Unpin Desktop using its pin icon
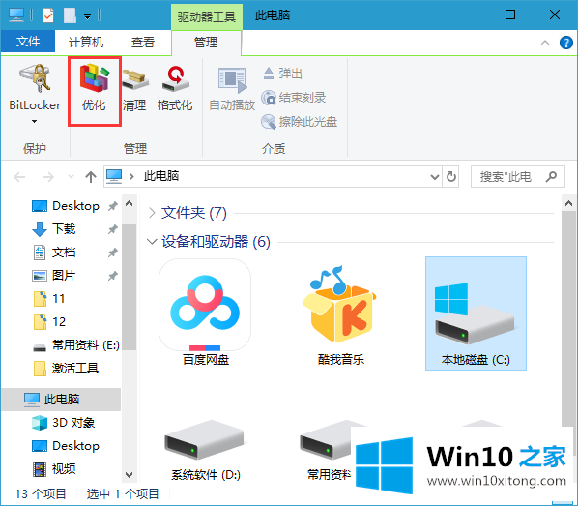 [x=112, y=206]
